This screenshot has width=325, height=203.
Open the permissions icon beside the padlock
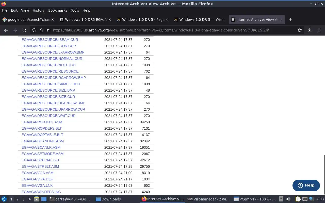(48, 30)
